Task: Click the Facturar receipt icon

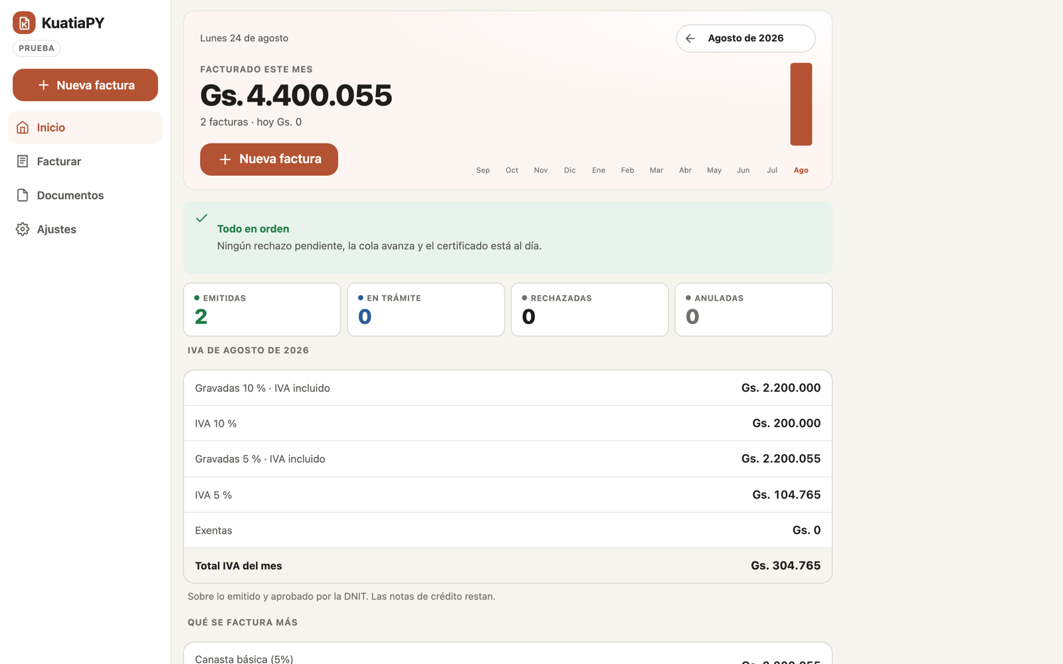Action: click(x=23, y=161)
